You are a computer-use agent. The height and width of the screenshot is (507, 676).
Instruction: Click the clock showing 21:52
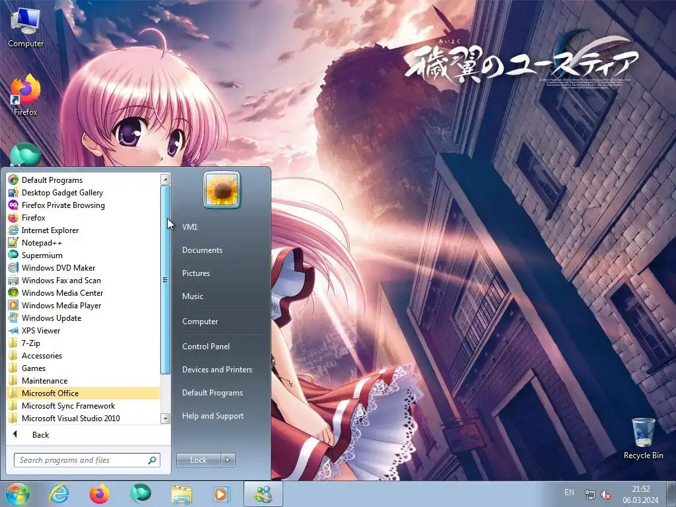click(640, 494)
